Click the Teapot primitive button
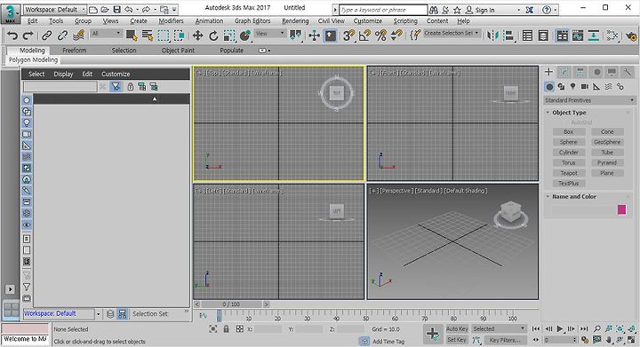640x347 pixels. pos(569,173)
